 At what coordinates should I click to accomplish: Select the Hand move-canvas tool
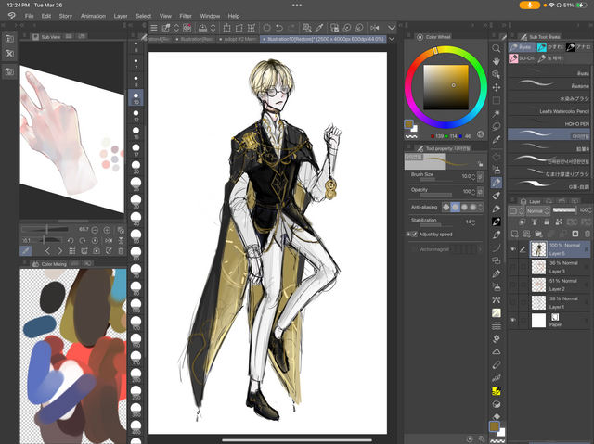(x=496, y=61)
